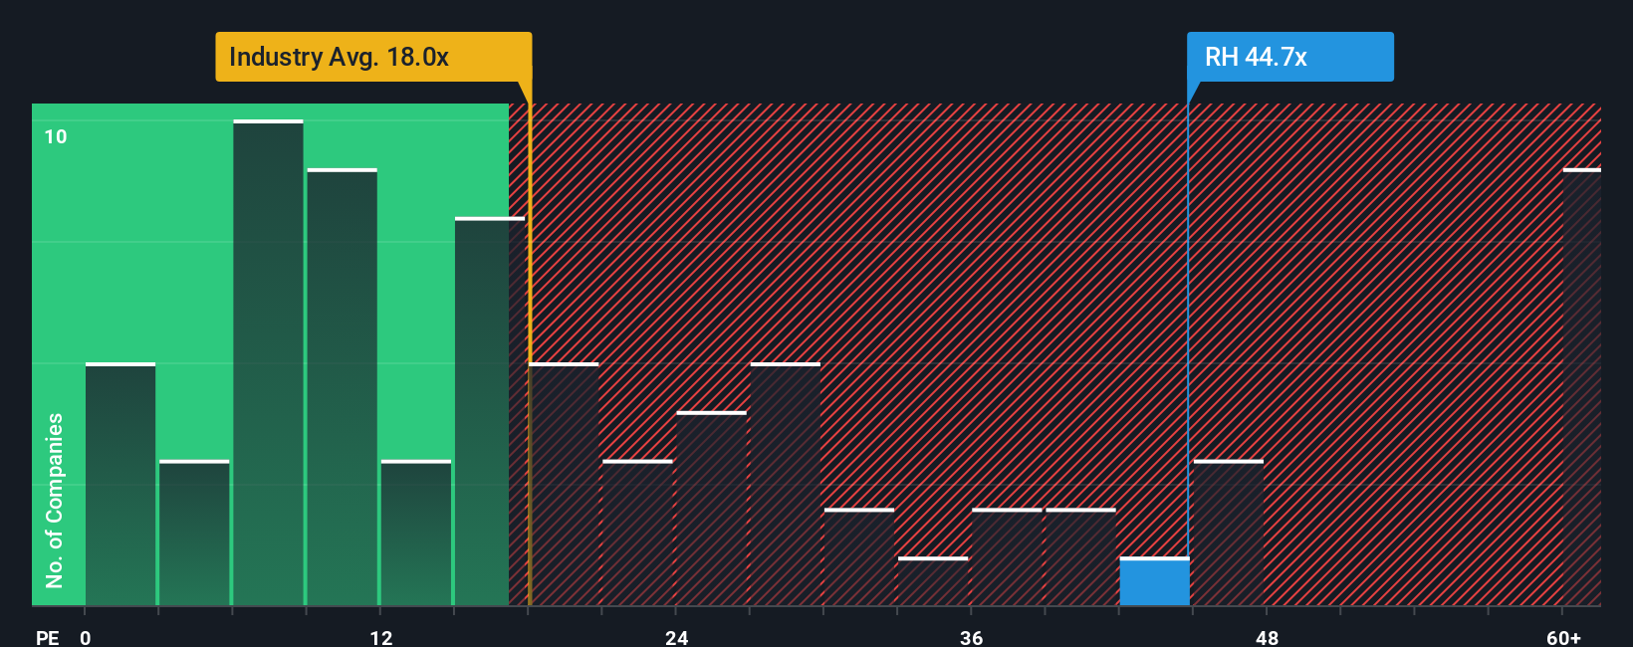Click the No. of Companies axis title
The height and width of the screenshot is (647, 1633).
tap(54, 500)
